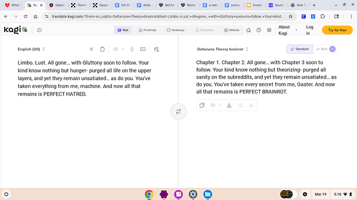
Task: Switch to Proofread tab
Action: (x=147, y=30)
